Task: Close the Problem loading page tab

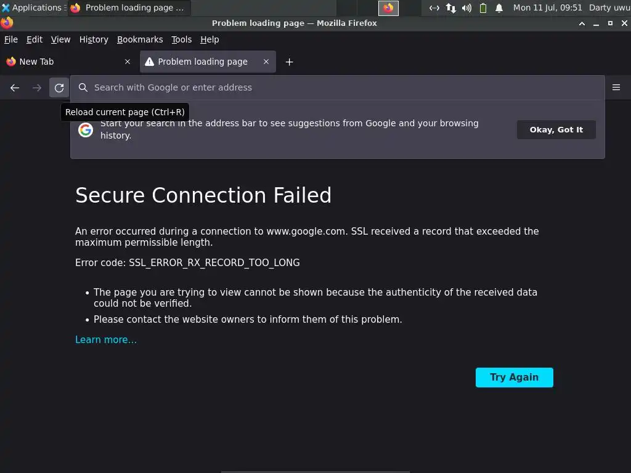Action: click(266, 62)
